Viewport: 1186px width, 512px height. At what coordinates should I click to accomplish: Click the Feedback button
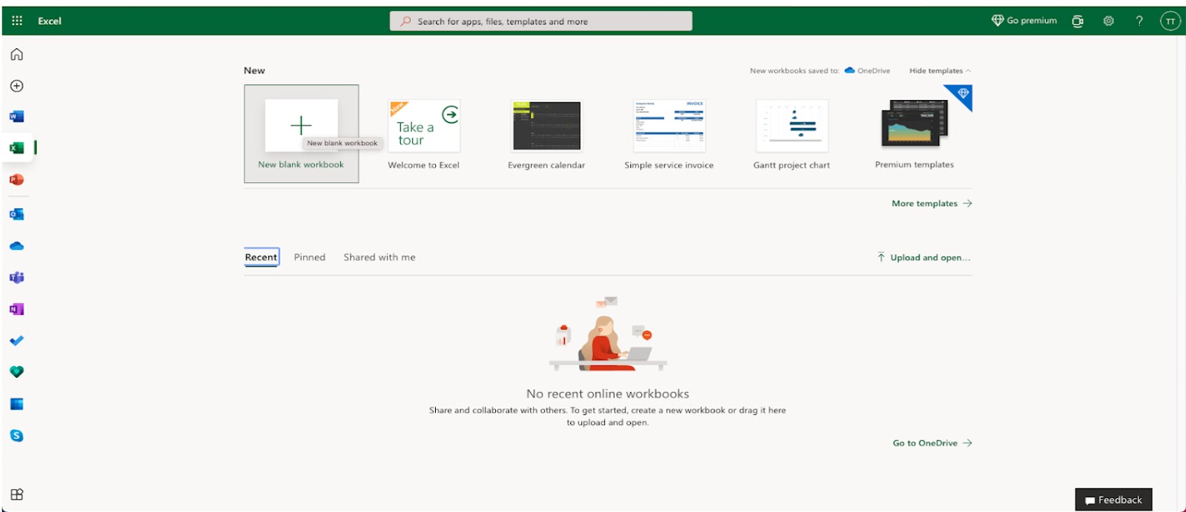point(1113,500)
